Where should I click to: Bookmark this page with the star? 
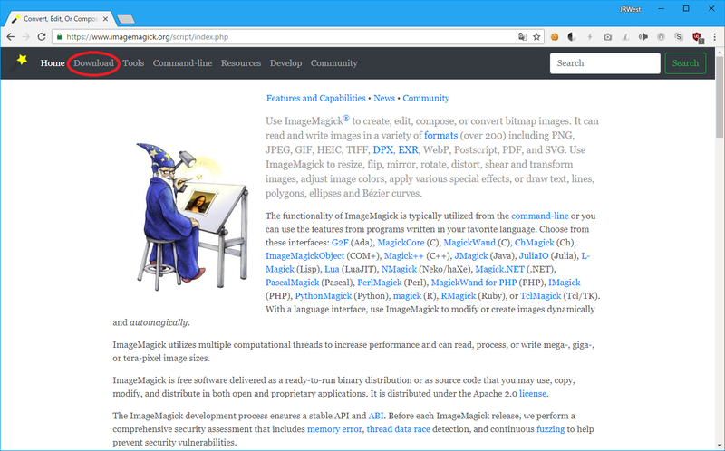click(x=536, y=37)
